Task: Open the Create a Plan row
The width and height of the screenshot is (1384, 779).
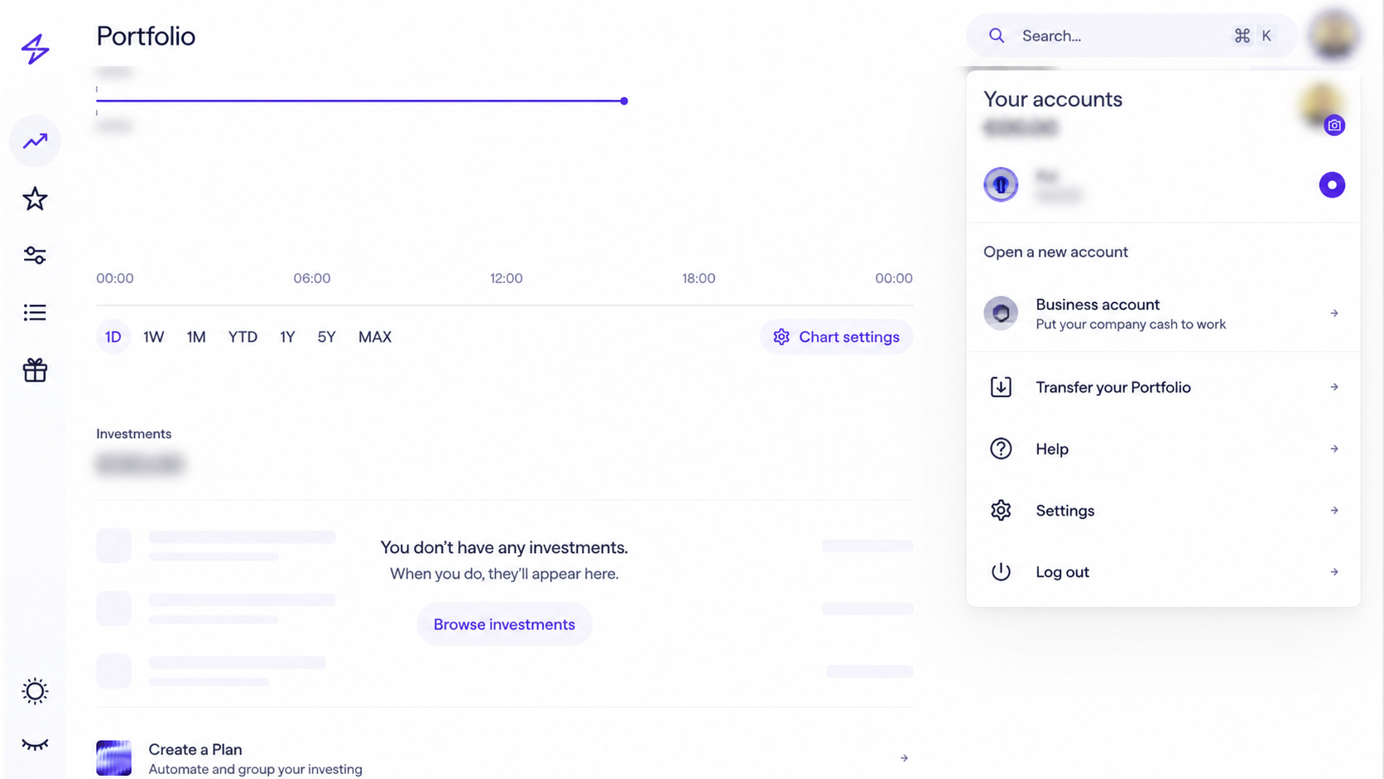Action: click(504, 758)
